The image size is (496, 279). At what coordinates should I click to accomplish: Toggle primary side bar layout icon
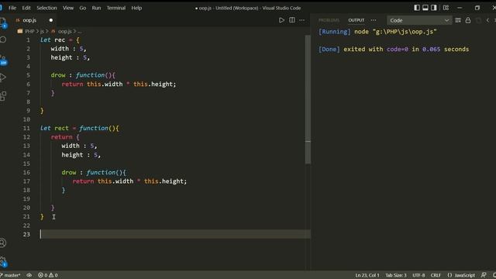(417, 8)
